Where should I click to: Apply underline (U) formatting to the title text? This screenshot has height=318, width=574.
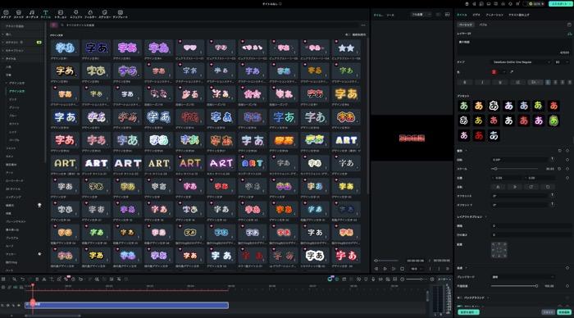coord(499,82)
